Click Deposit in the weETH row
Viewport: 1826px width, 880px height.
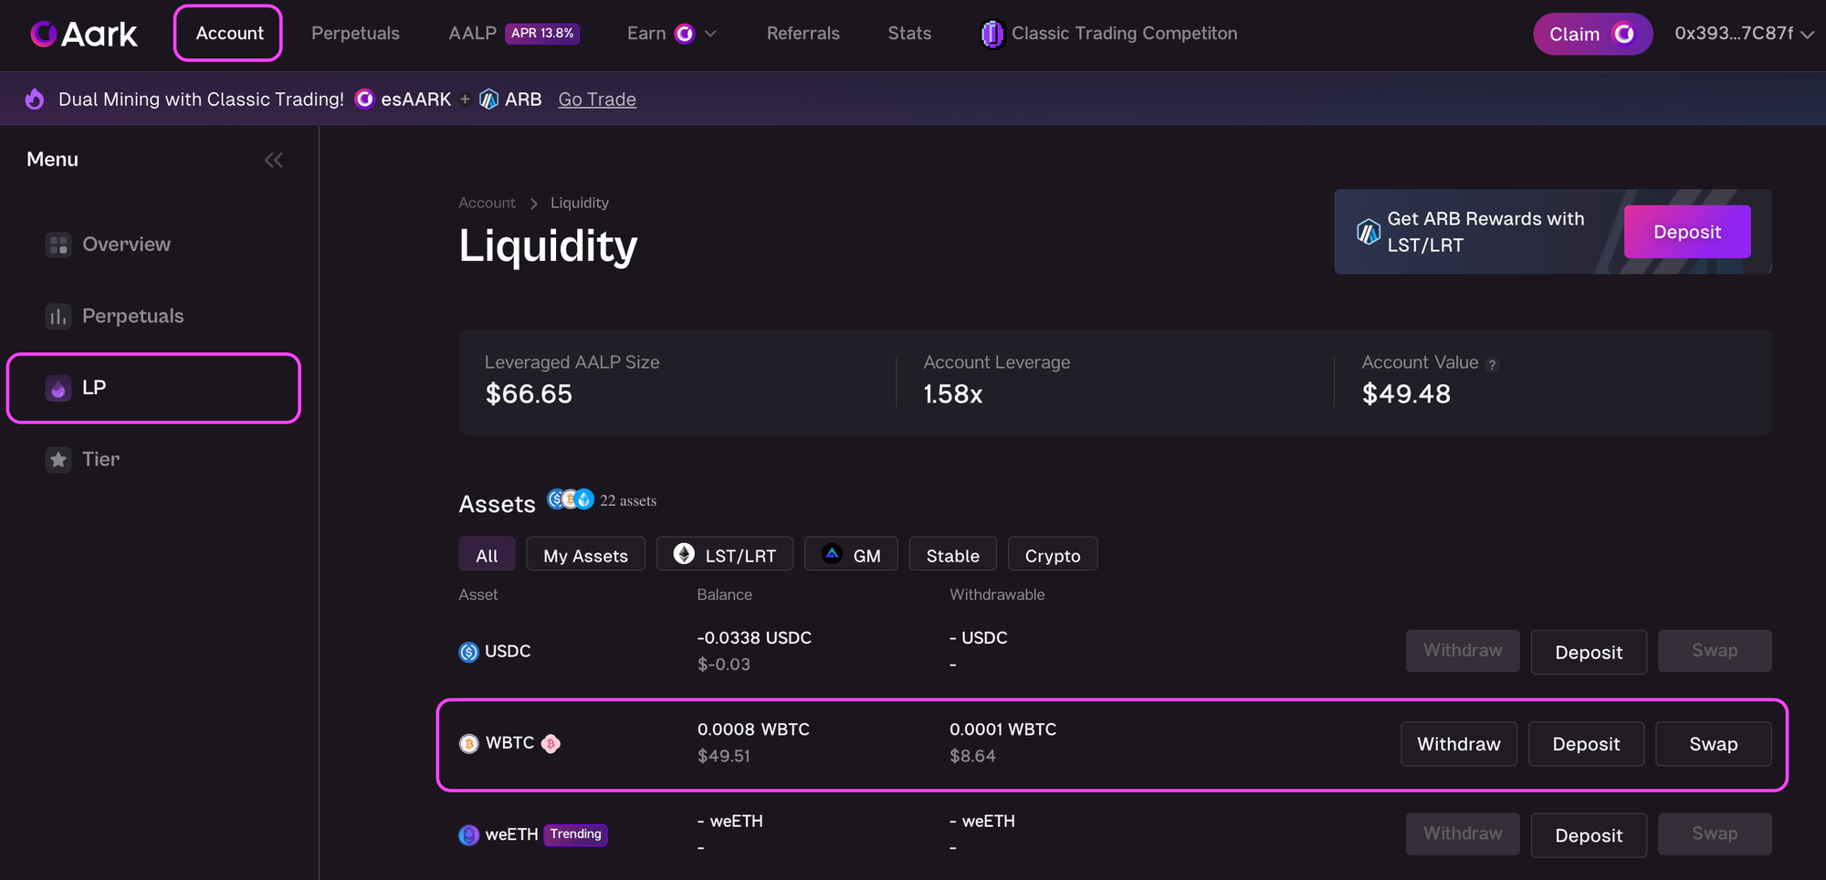point(1589,835)
